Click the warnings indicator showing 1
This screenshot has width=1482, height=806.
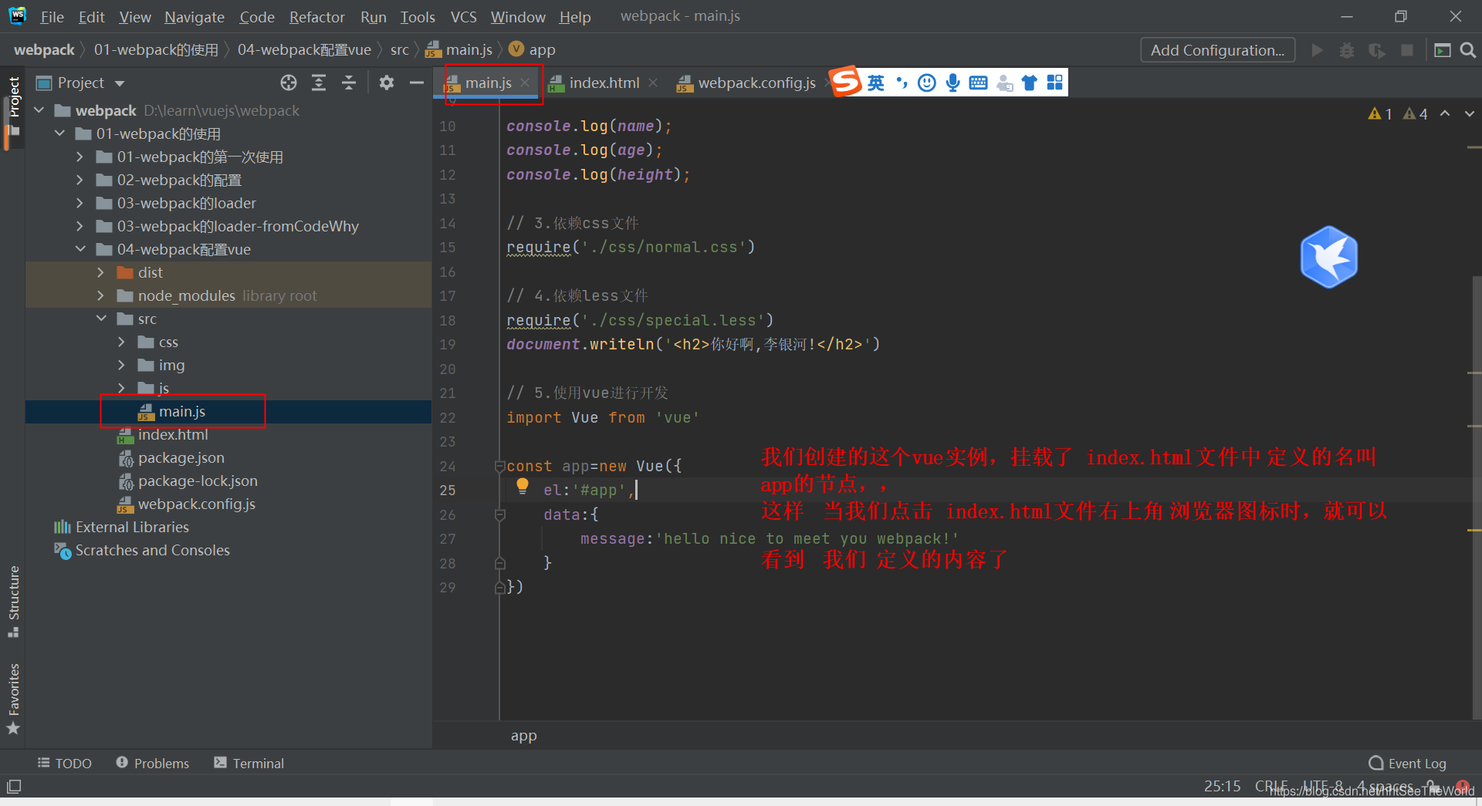click(x=1380, y=114)
